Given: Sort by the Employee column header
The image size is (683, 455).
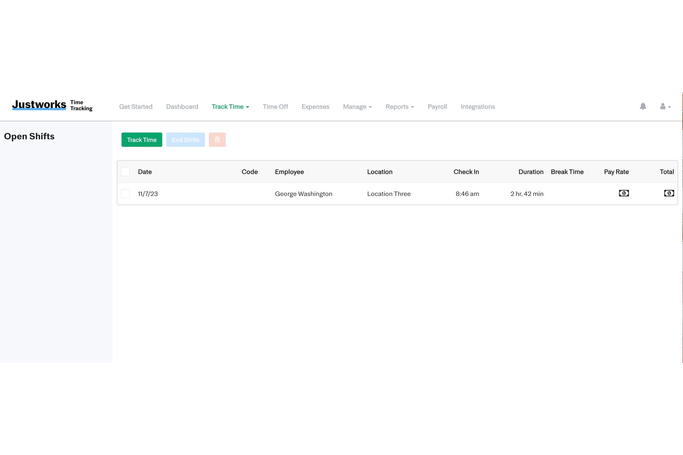Looking at the screenshot, I should (x=289, y=171).
